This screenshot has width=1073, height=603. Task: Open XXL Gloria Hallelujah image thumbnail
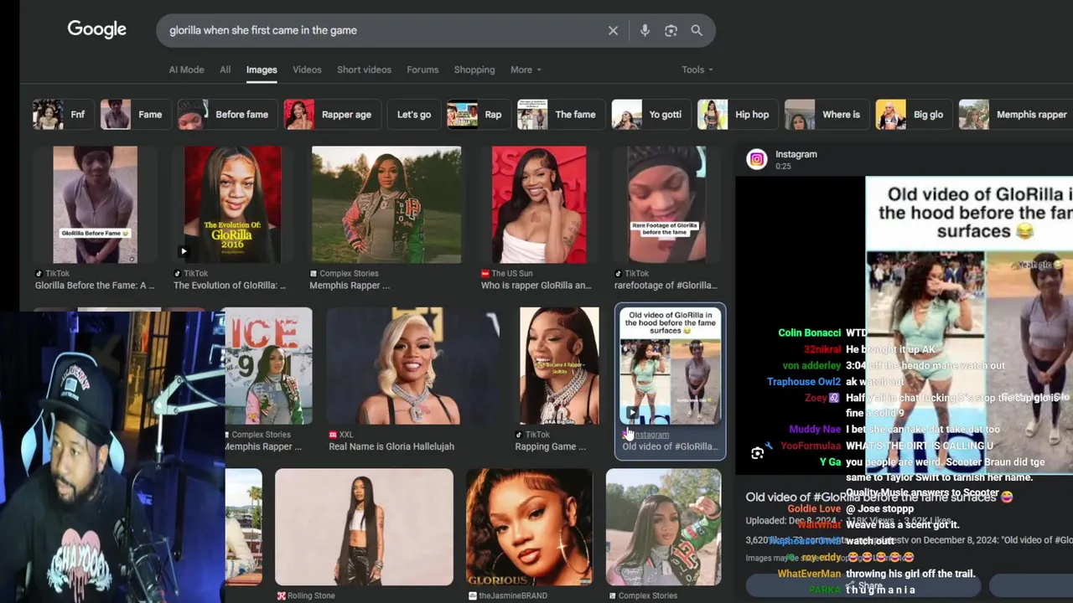412,366
